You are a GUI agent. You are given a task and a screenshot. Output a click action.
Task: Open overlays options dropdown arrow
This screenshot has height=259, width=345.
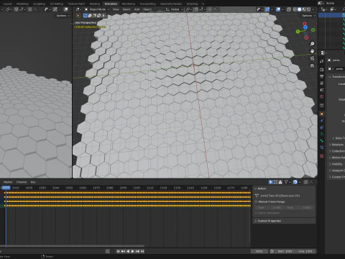282,9
